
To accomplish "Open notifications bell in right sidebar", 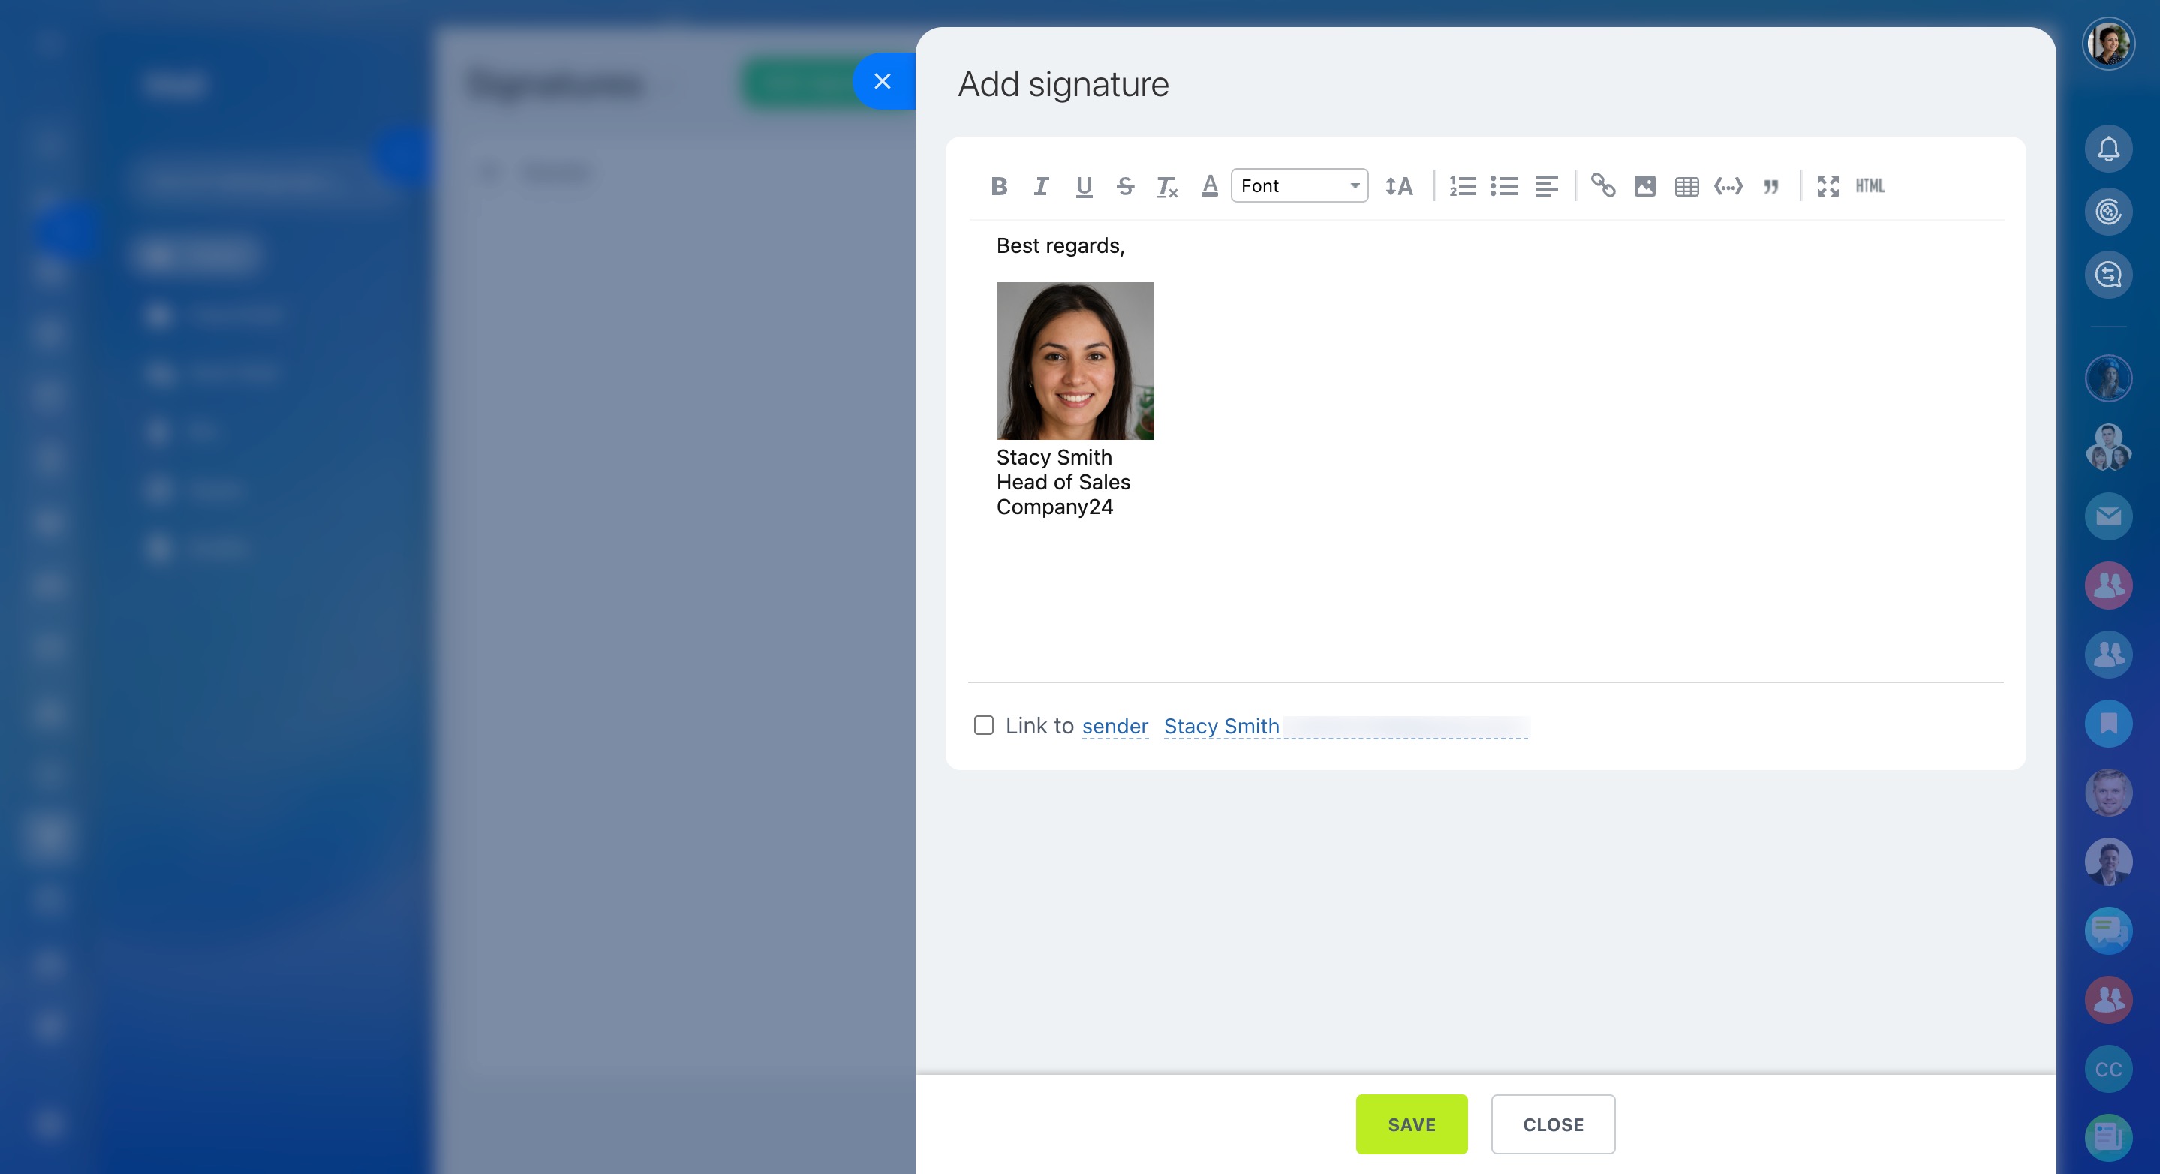I will point(2108,149).
